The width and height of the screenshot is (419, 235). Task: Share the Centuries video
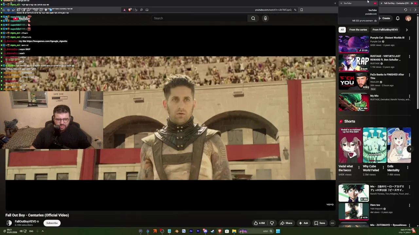coord(286,223)
